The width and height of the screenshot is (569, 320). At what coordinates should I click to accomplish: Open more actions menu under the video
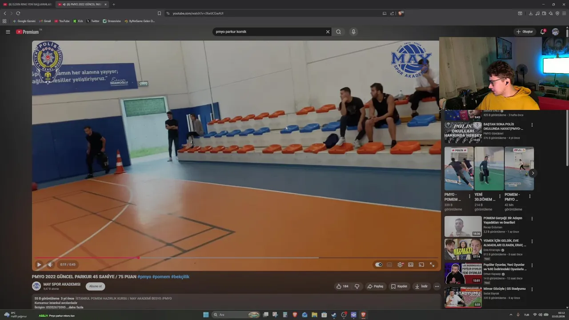point(437,286)
